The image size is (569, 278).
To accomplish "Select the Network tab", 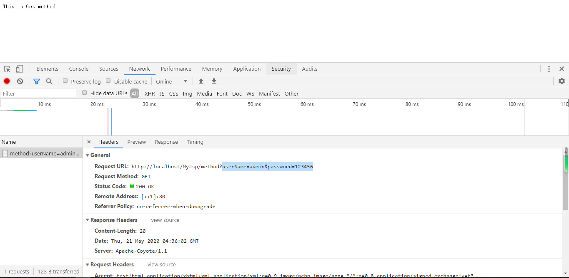I will point(139,69).
